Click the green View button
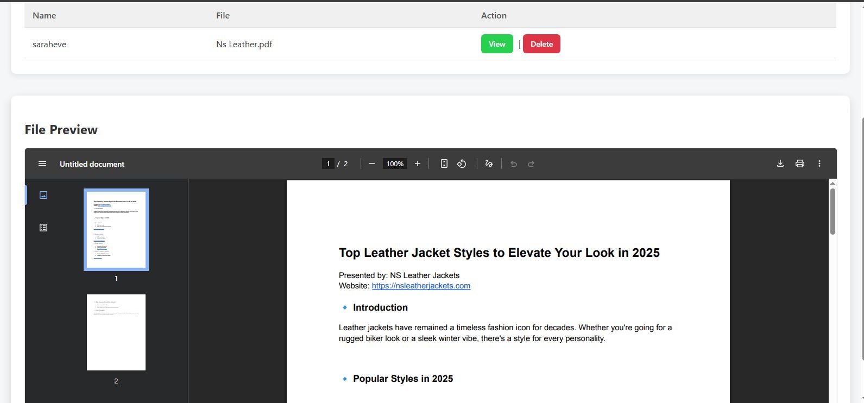The image size is (864, 403). click(497, 44)
